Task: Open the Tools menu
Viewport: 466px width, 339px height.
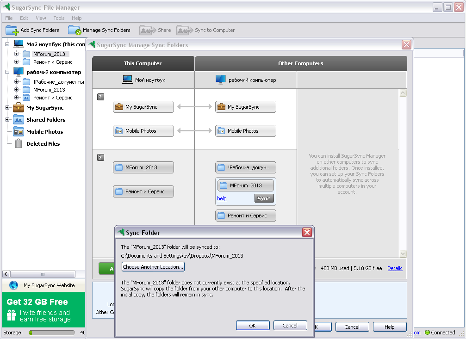Action: 59,18
